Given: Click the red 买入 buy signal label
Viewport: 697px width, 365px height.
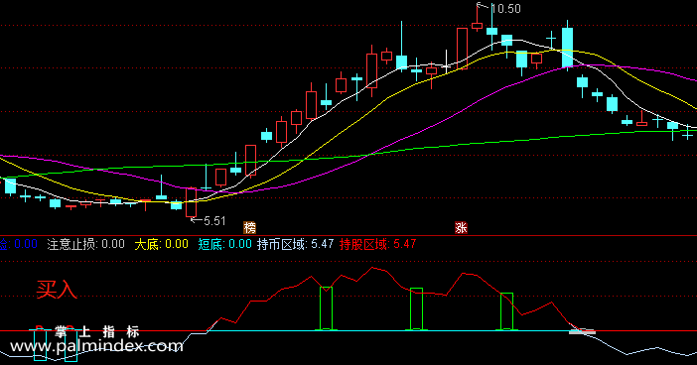Looking at the screenshot, I should pos(57,290).
